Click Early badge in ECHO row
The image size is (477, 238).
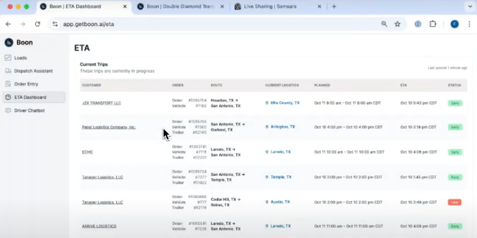coord(455,152)
